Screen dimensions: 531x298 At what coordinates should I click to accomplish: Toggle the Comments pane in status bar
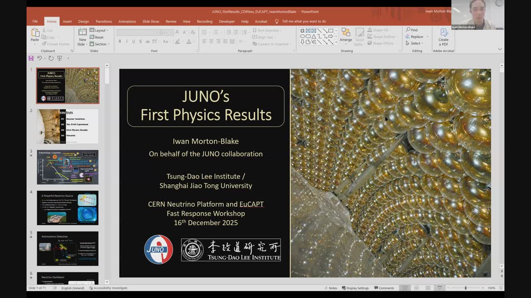tap(384, 288)
